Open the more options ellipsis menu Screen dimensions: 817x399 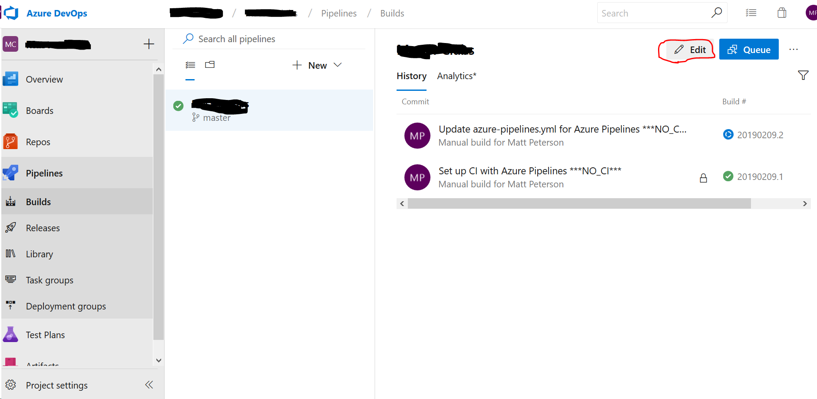[794, 50]
